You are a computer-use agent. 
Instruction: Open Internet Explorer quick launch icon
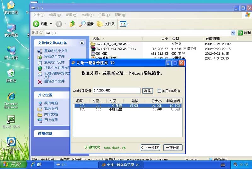point(33,165)
